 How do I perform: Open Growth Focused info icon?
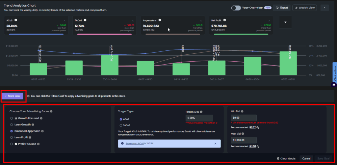point(41,118)
